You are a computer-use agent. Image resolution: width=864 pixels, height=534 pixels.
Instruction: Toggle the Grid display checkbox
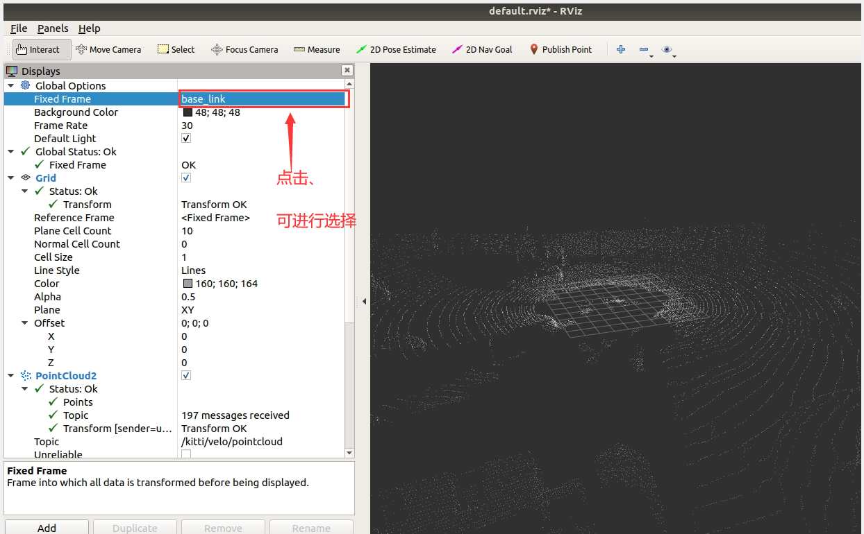coord(186,178)
